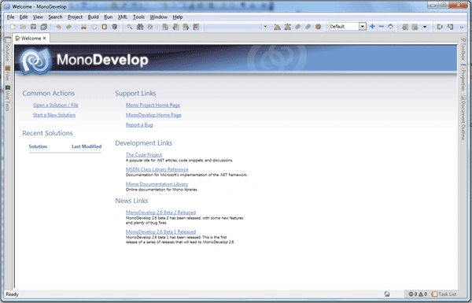This screenshot has height=303, width=472.
Task: Show the Files side pad
Action: point(8,73)
